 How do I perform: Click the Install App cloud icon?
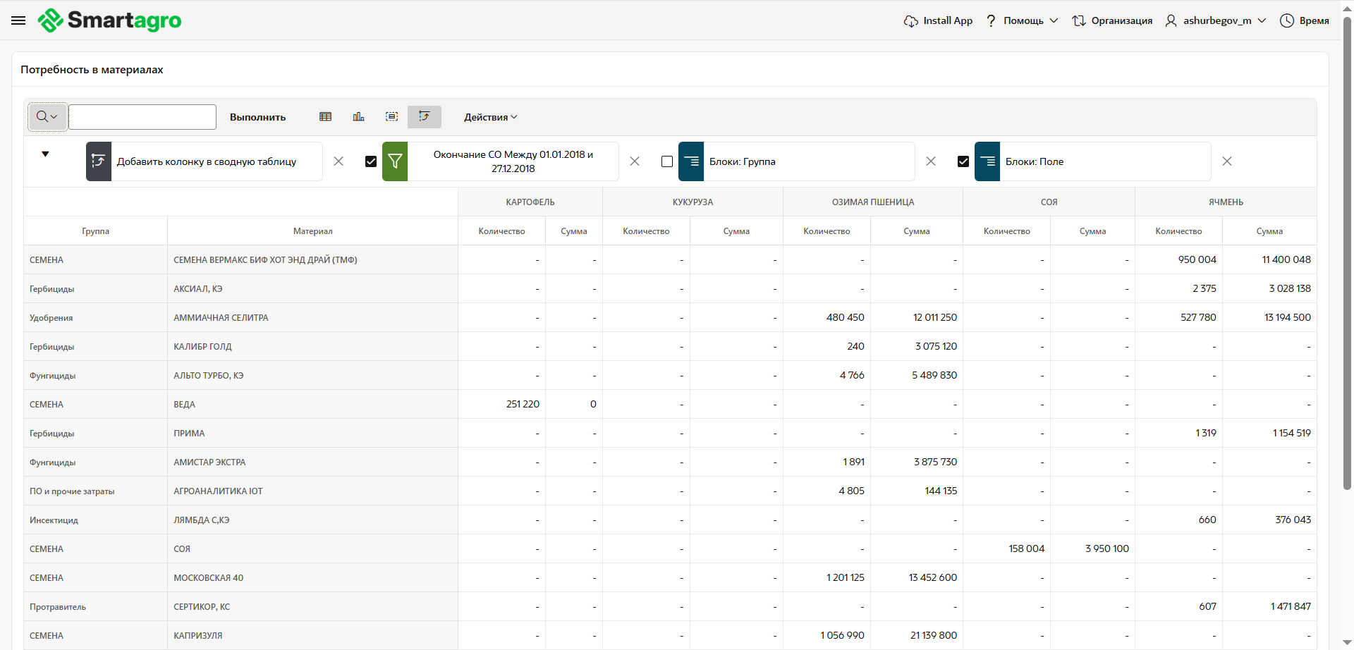(910, 21)
